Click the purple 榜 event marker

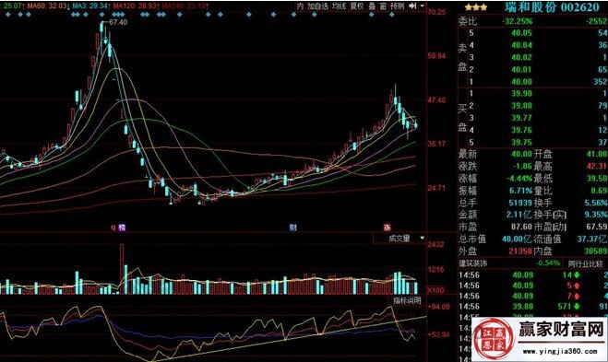122,228
